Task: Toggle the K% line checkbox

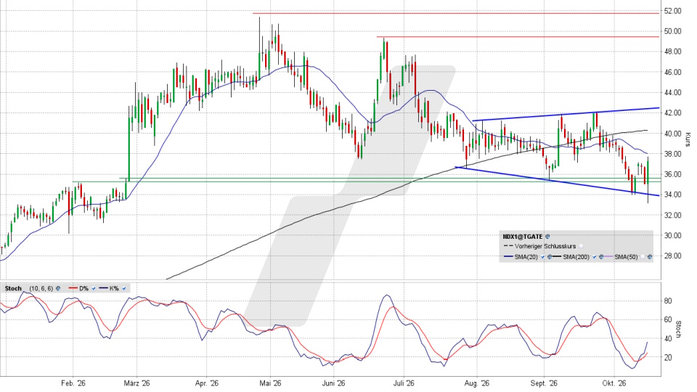Action: click(123, 288)
